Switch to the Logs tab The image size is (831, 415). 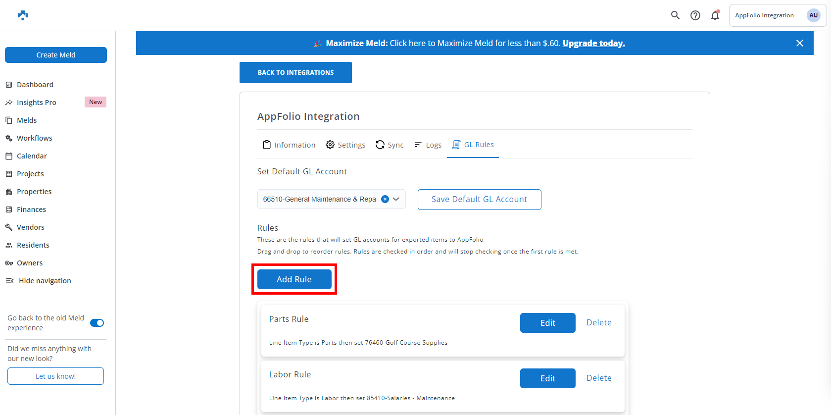click(x=428, y=145)
